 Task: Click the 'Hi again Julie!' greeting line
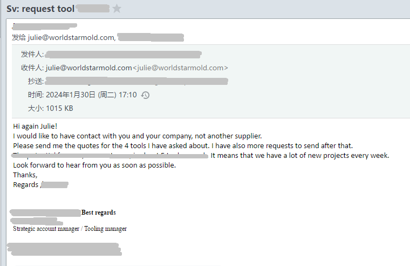pos(35,126)
